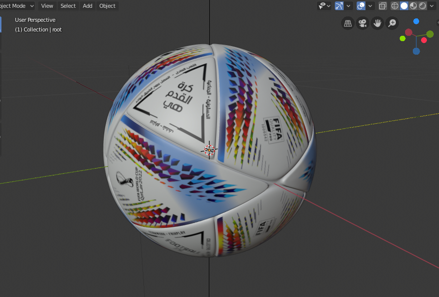The width and height of the screenshot is (439, 297).
Task: Toggle the viewport camera view
Action: click(362, 23)
